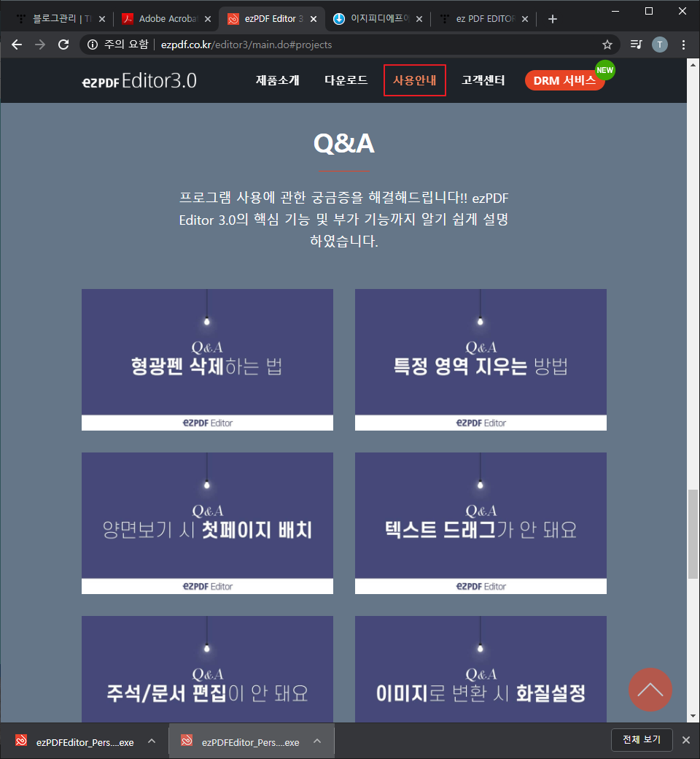Open the 고객센터 menu
700x759 pixels.
[483, 80]
